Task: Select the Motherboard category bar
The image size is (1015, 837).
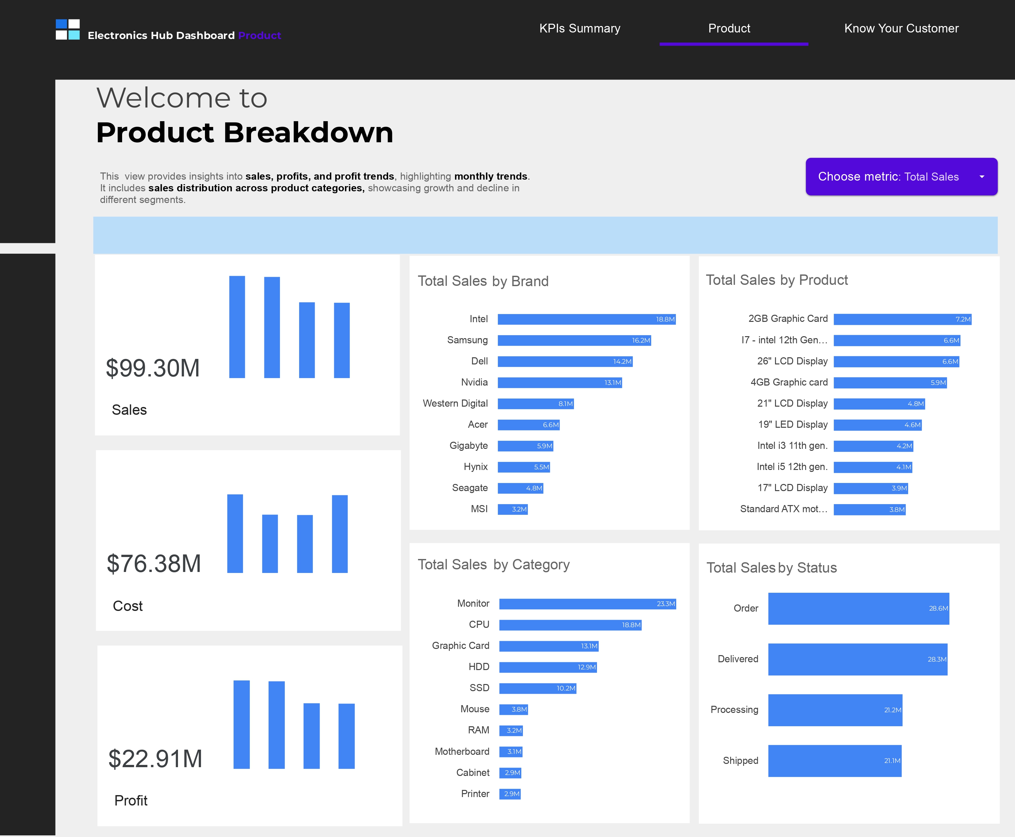Action: [511, 752]
